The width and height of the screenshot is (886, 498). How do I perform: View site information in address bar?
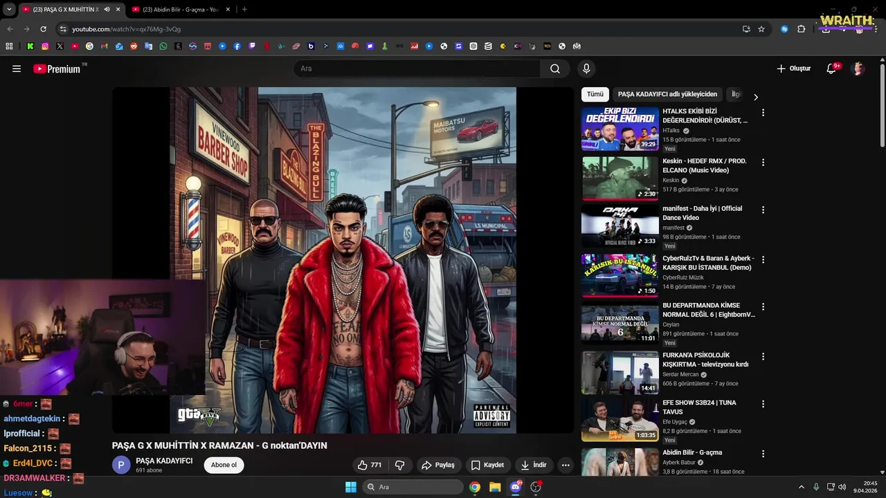[63, 29]
